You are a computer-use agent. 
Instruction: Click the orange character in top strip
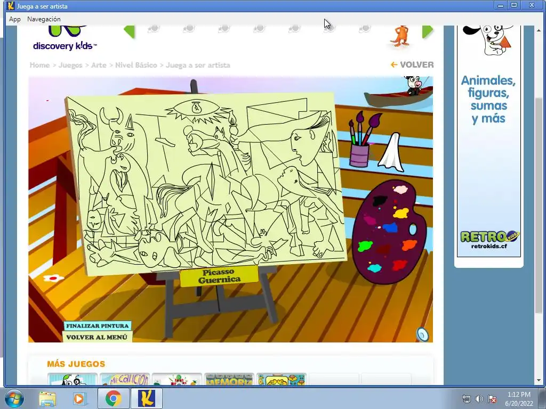click(x=401, y=36)
